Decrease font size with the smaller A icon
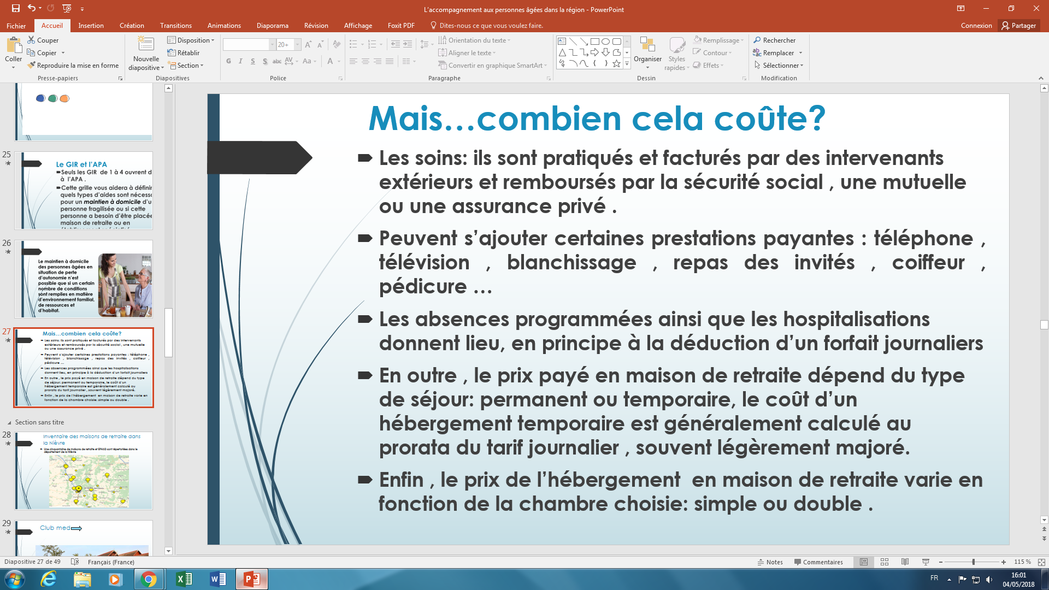The width and height of the screenshot is (1049, 590). tap(320, 44)
